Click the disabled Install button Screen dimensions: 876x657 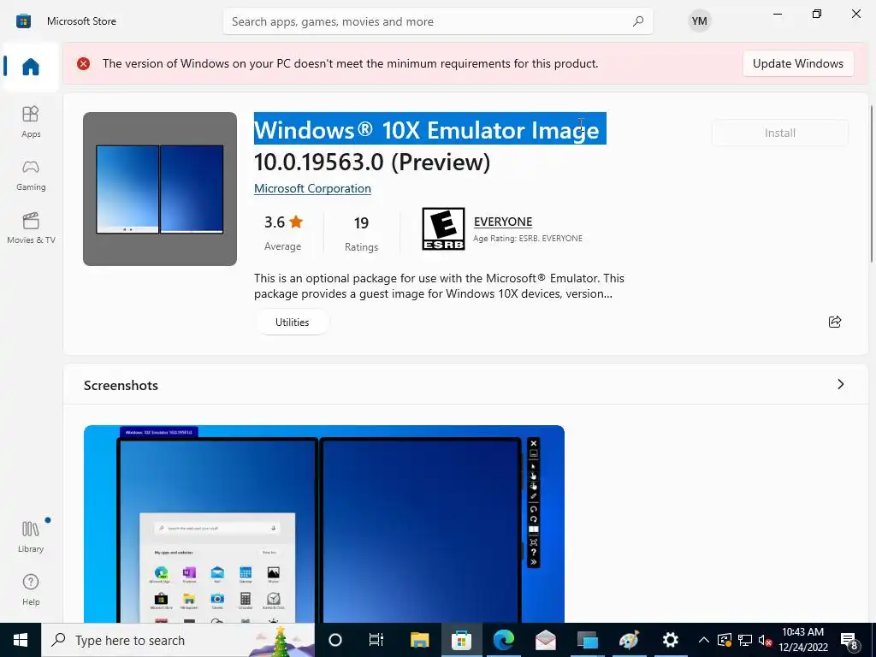tap(780, 133)
